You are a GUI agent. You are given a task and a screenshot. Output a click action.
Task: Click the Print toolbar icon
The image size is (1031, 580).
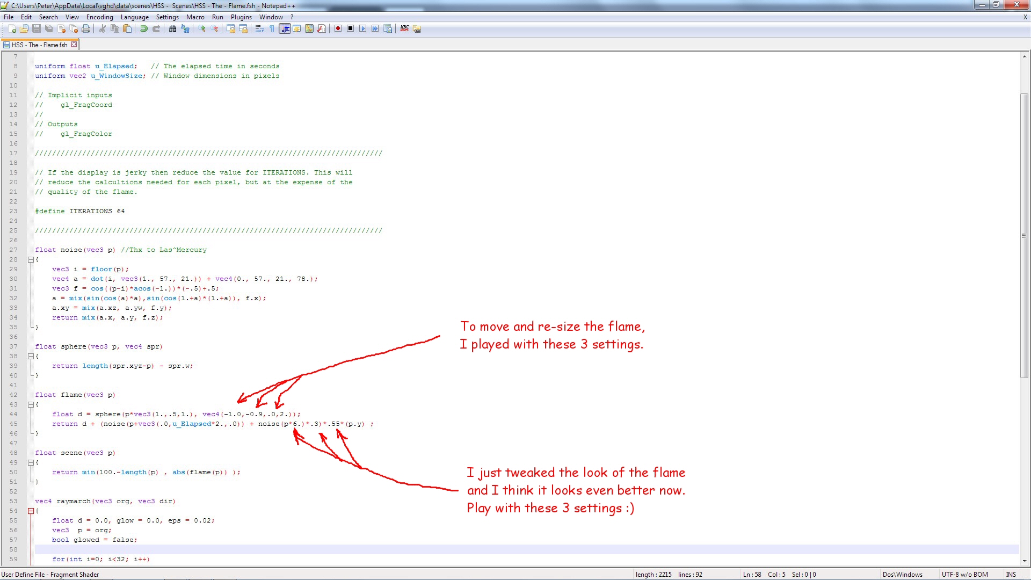86,29
